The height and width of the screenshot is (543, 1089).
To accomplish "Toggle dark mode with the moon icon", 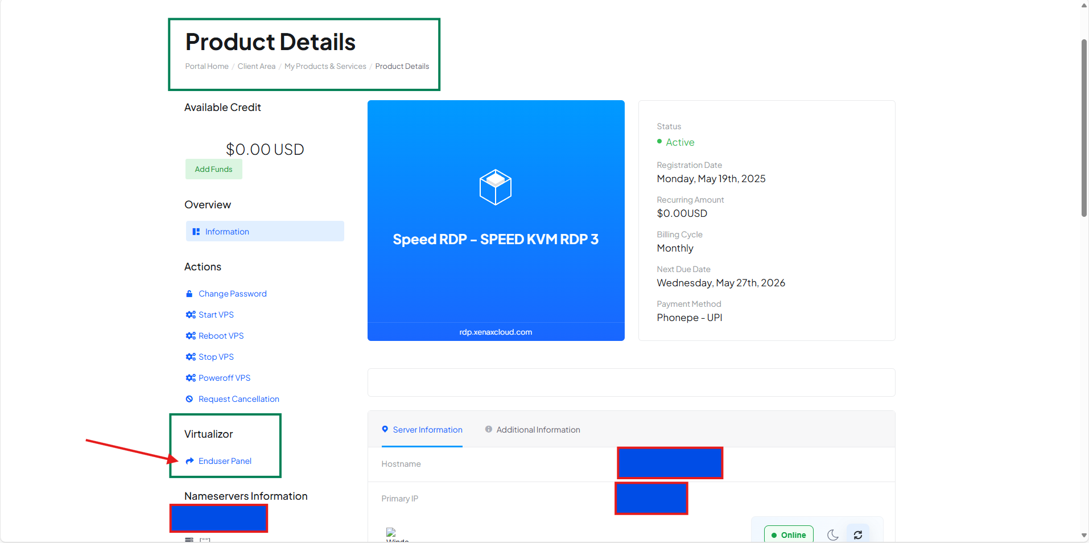I will (832, 535).
